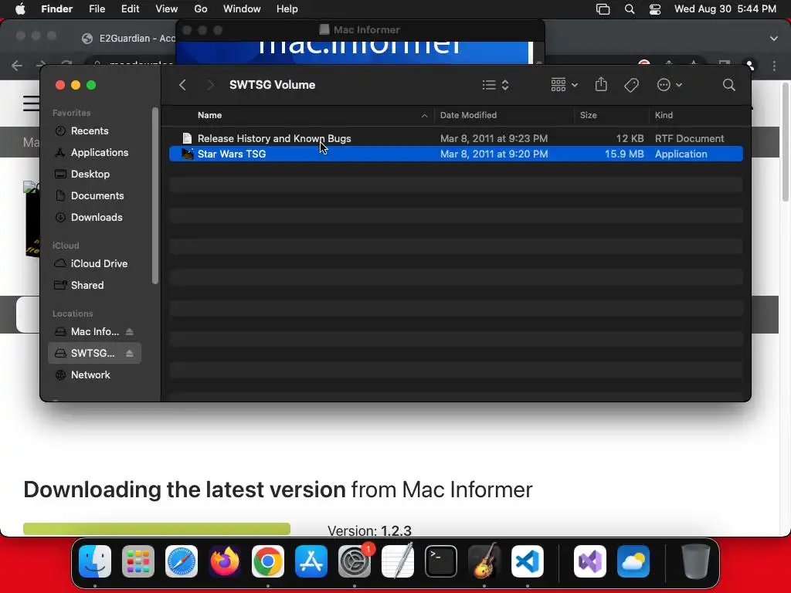Click the download progress bar on webpage

157,529
